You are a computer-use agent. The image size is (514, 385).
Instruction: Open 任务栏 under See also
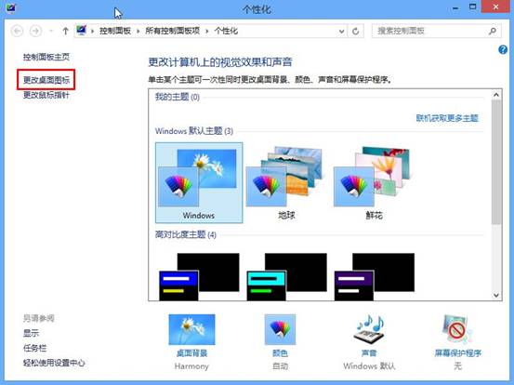pos(34,348)
